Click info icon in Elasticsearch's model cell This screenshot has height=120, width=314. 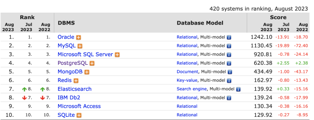(238, 89)
